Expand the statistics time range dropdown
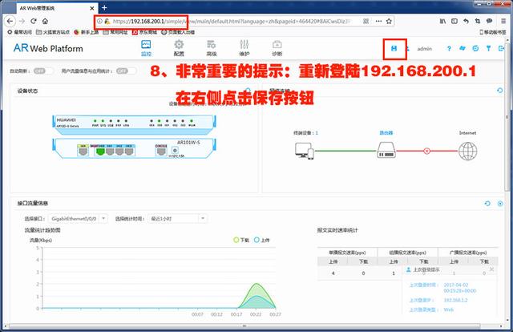 coord(177,218)
